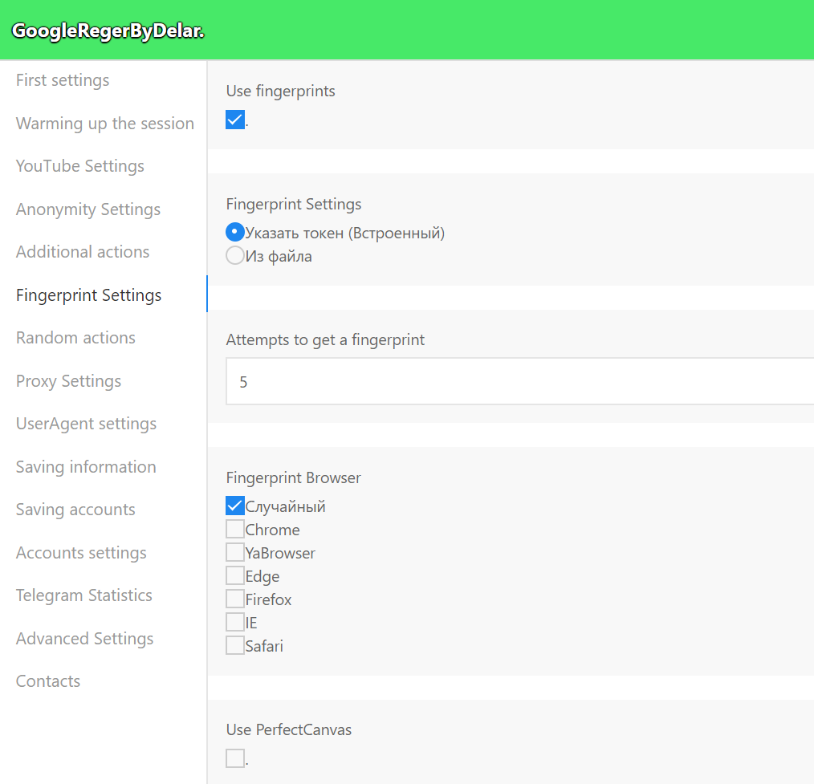Go to Proxy Settings

coord(68,381)
